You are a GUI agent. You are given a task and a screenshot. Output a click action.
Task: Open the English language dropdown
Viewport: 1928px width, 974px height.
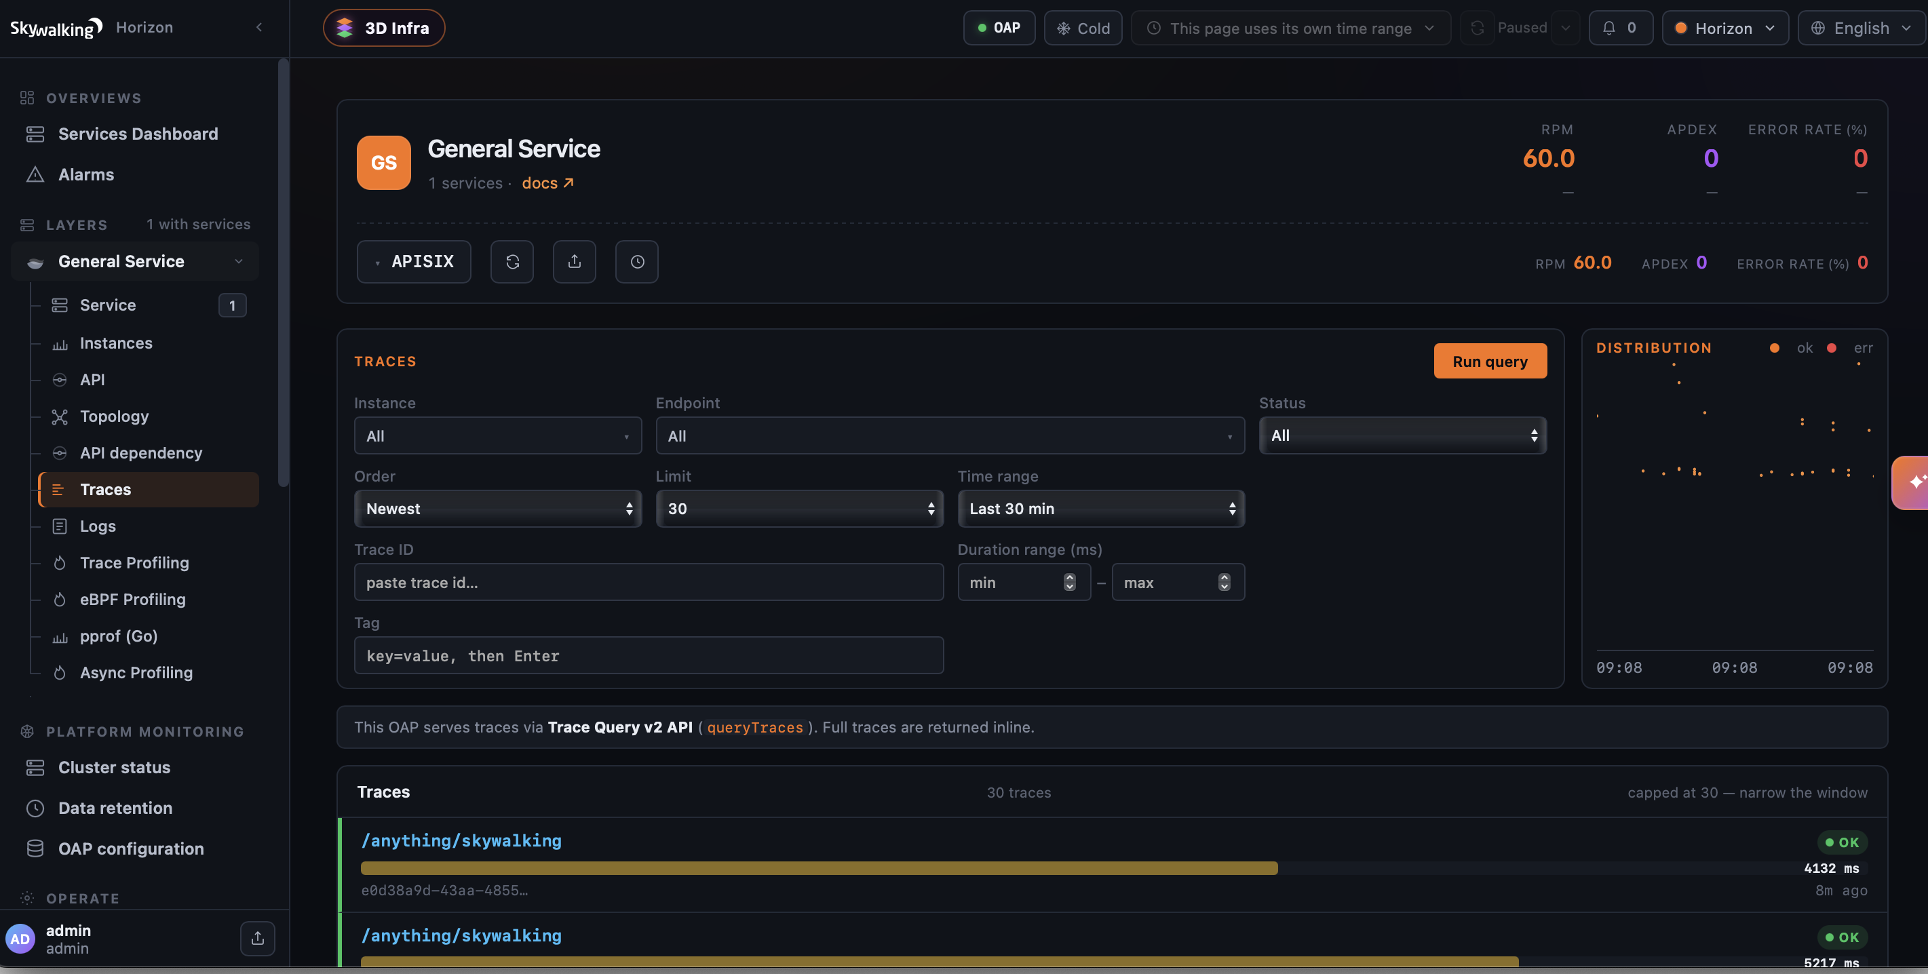[x=1862, y=28]
